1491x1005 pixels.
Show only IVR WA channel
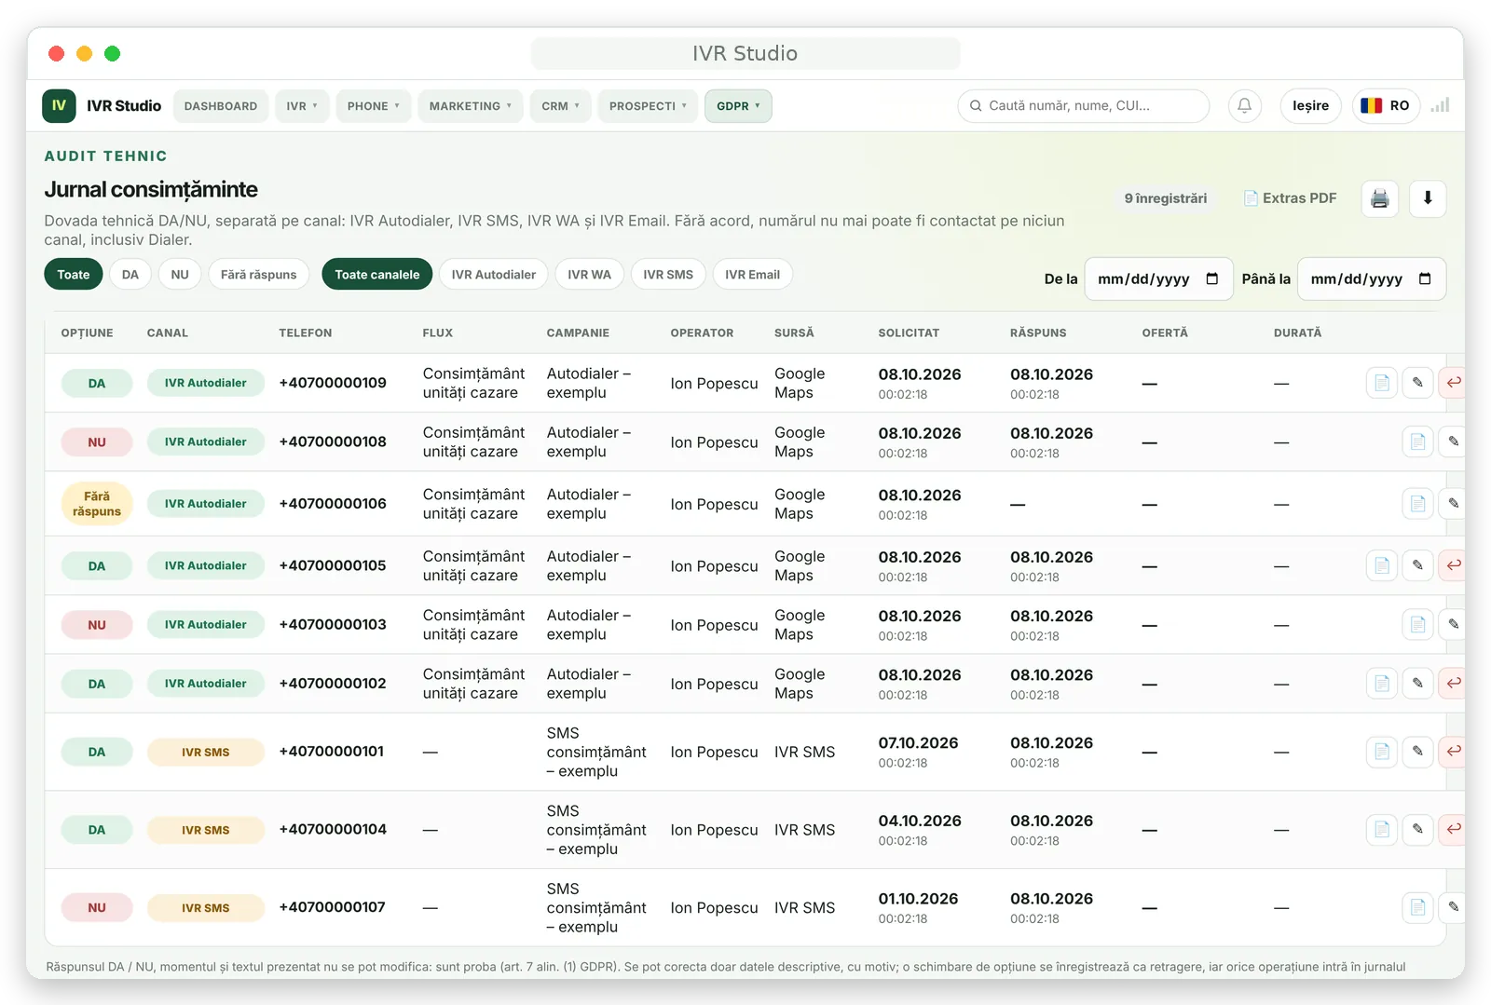[x=589, y=274]
